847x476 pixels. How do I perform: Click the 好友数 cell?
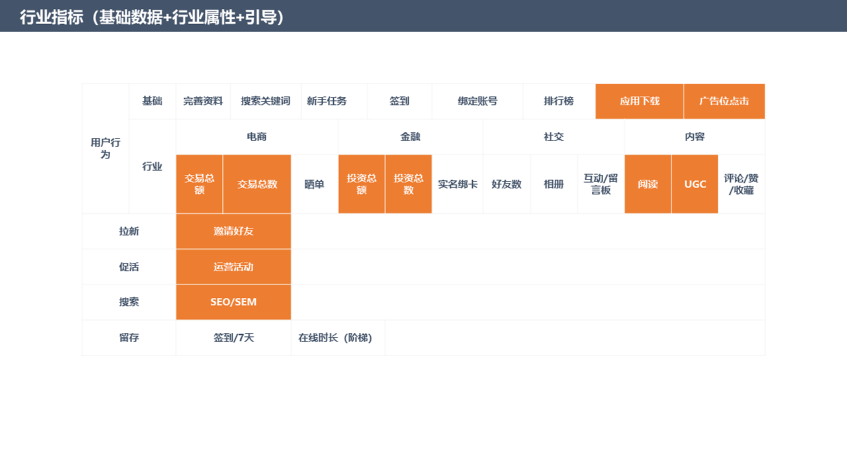507,184
